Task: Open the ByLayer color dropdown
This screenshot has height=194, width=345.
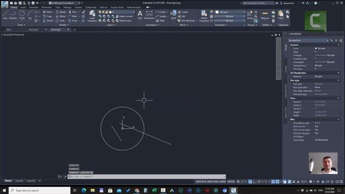Action: tap(230, 12)
